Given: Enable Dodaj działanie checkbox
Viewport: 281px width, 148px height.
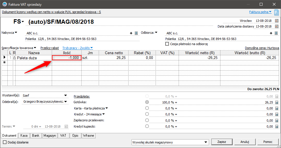Looking at the screenshot, I should pyautogui.click(x=5, y=142).
